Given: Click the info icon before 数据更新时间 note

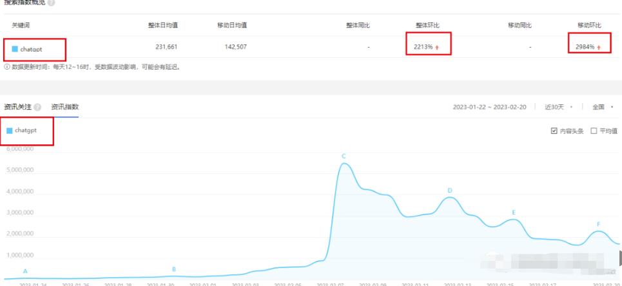Looking at the screenshot, I should pos(6,66).
